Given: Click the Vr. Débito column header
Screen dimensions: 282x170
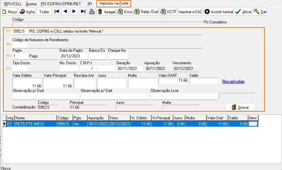Looking at the screenshot, I should point(141,118).
